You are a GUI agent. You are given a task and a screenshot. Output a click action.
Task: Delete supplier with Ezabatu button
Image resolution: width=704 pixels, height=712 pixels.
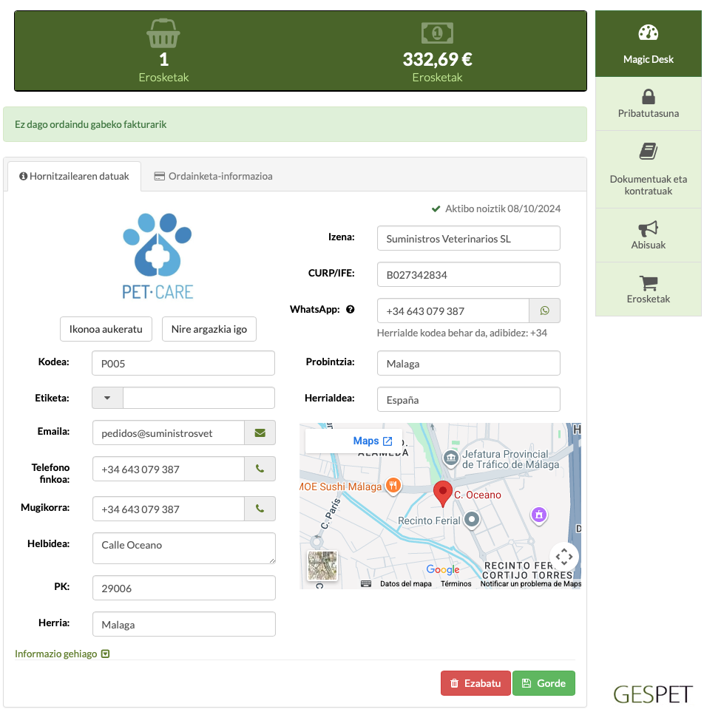pyautogui.click(x=475, y=683)
